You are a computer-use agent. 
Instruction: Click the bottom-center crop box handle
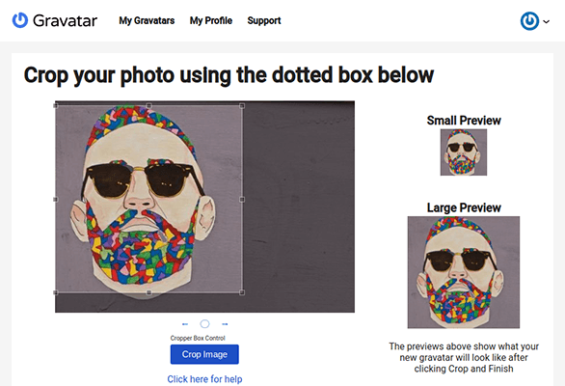coord(148,292)
